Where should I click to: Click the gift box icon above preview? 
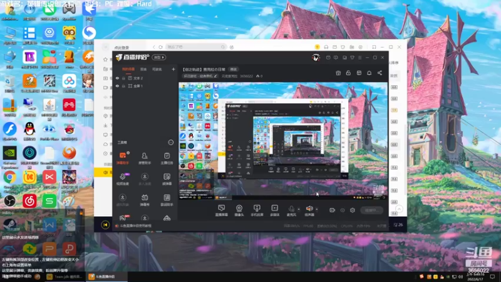(x=338, y=73)
